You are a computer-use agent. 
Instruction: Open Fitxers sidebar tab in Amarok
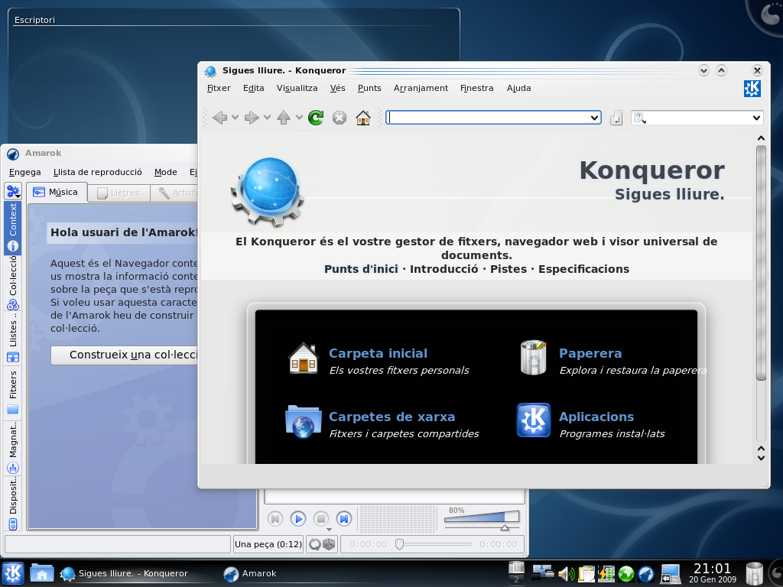pyautogui.click(x=13, y=392)
